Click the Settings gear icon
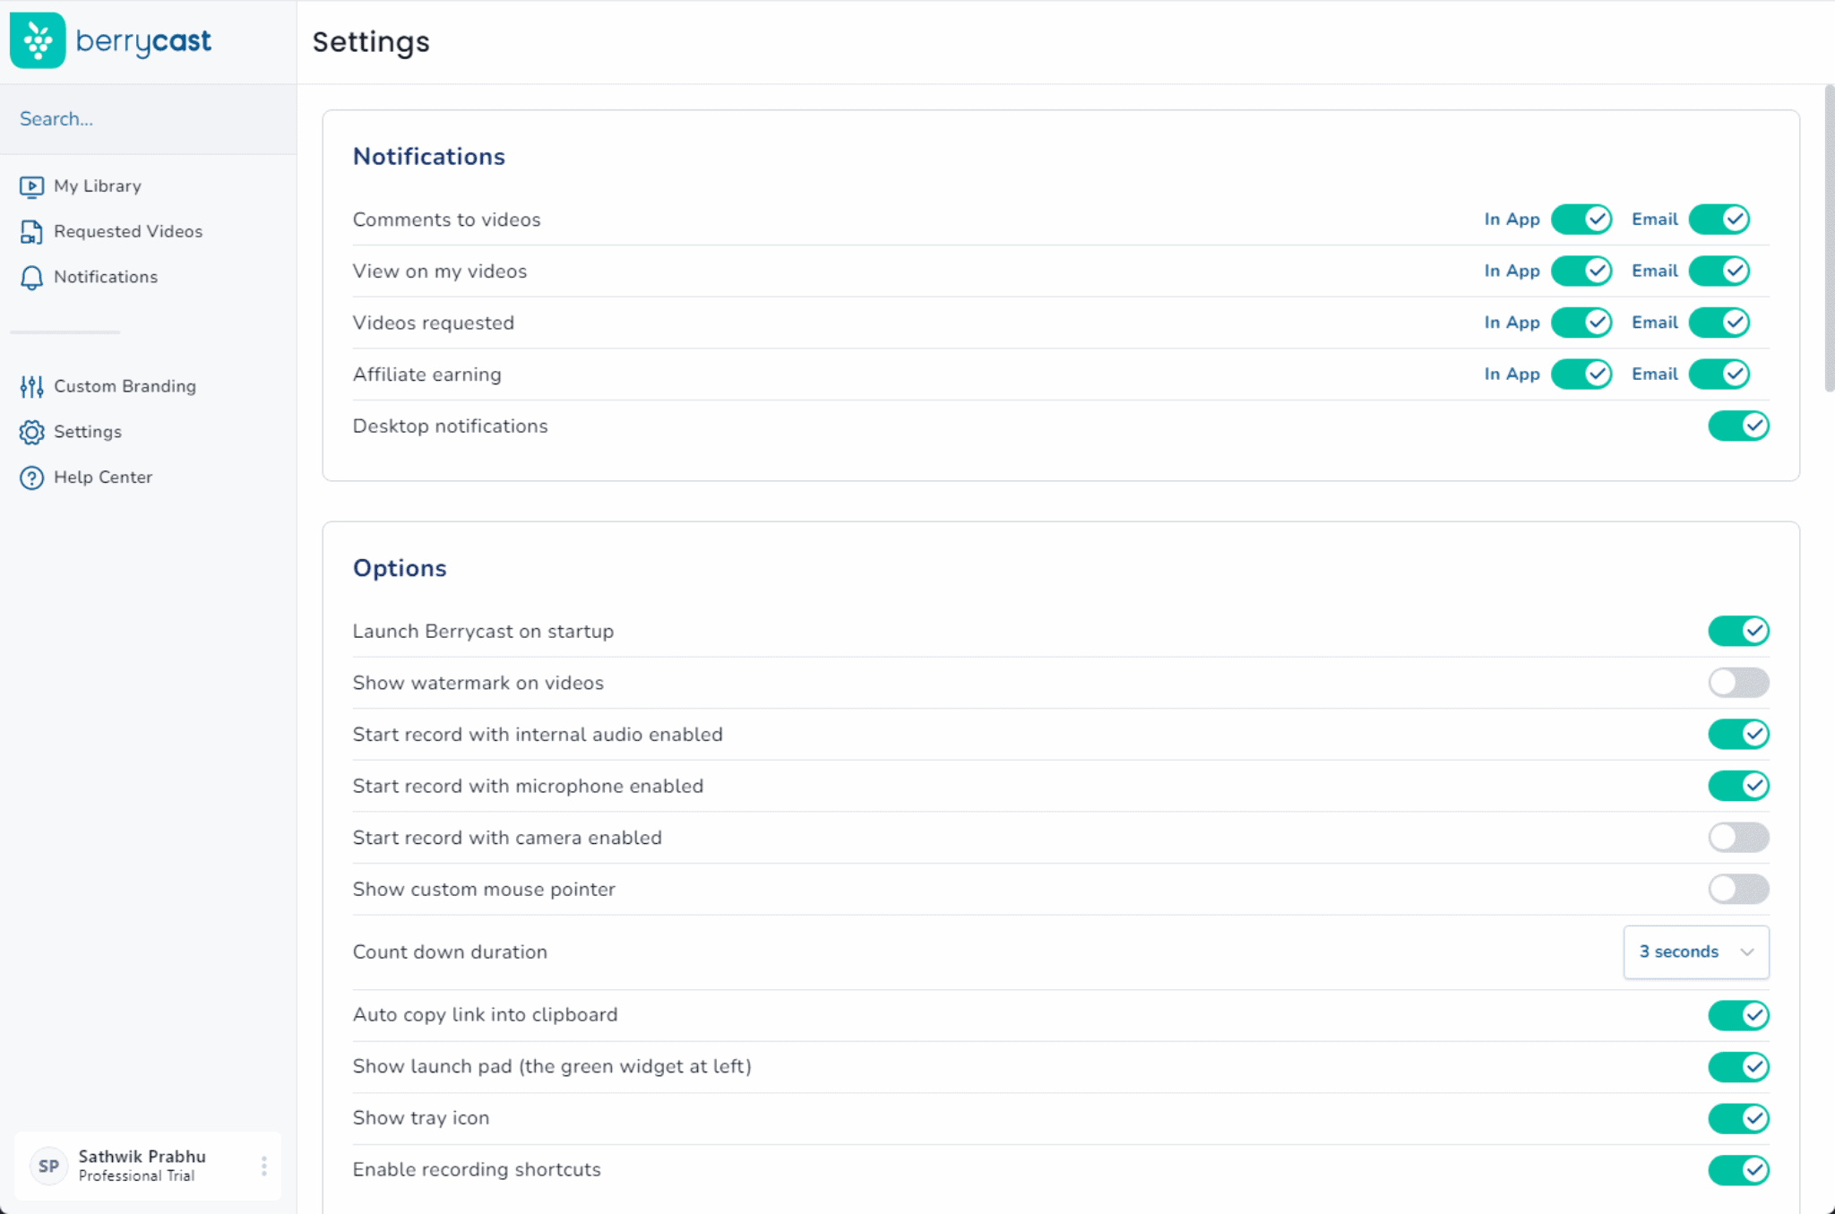The image size is (1835, 1214). 31,433
